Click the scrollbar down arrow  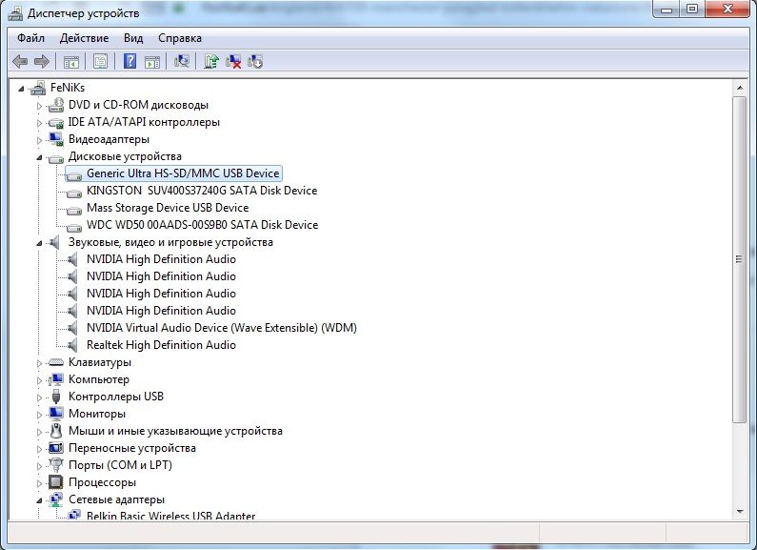point(740,512)
